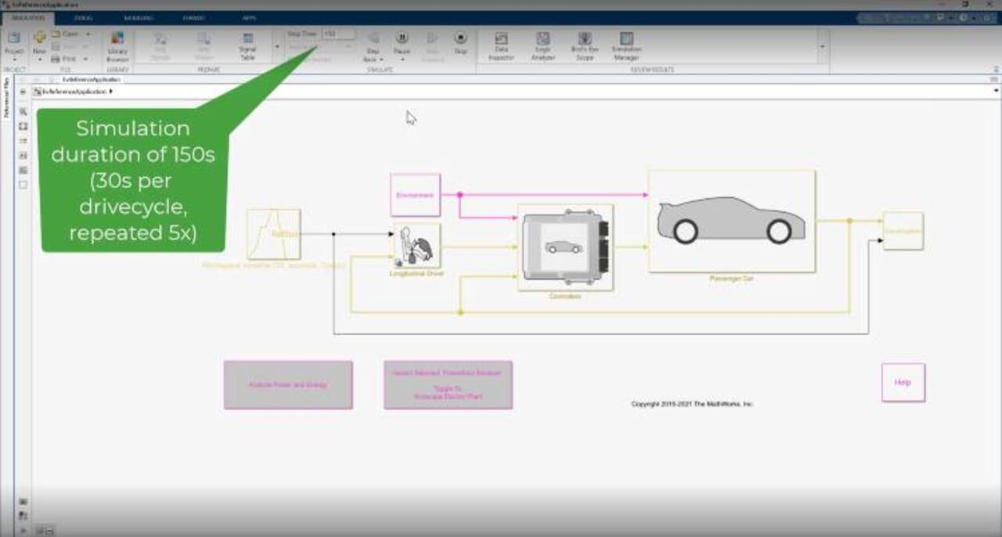The width and height of the screenshot is (1002, 537).
Task: Switch to the Modeling tab
Action: [139, 17]
